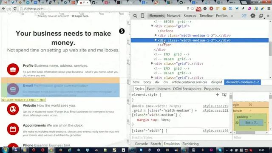
Task: Open the style.css:164 source link
Action: pos(215,130)
